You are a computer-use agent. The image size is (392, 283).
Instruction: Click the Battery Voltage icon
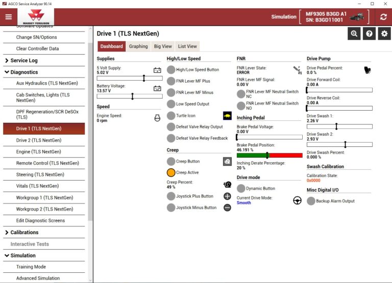[x=157, y=88]
